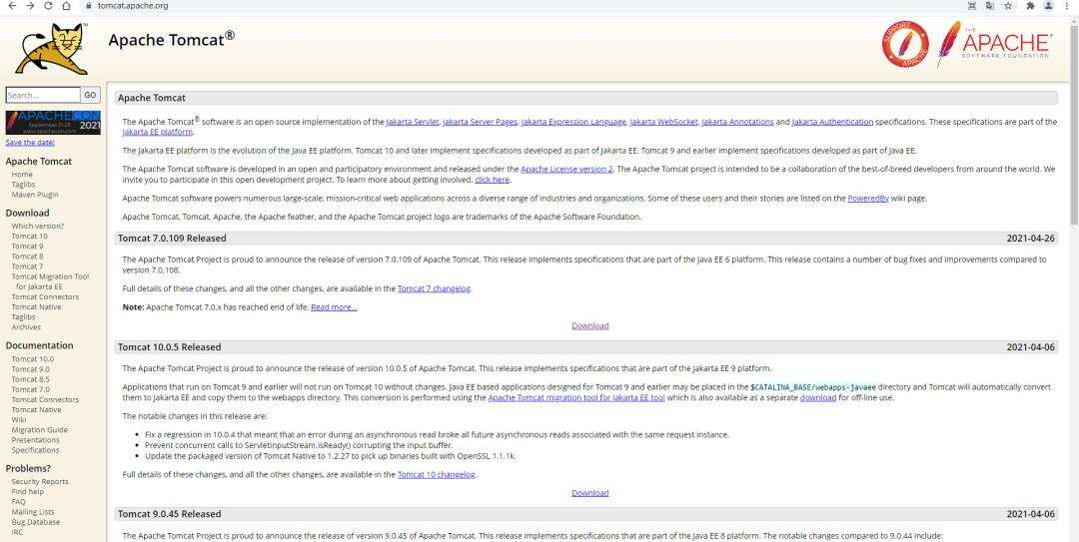Open Security Reports under Problems
This screenshot has height=542, width=1079.
[40, 481]
